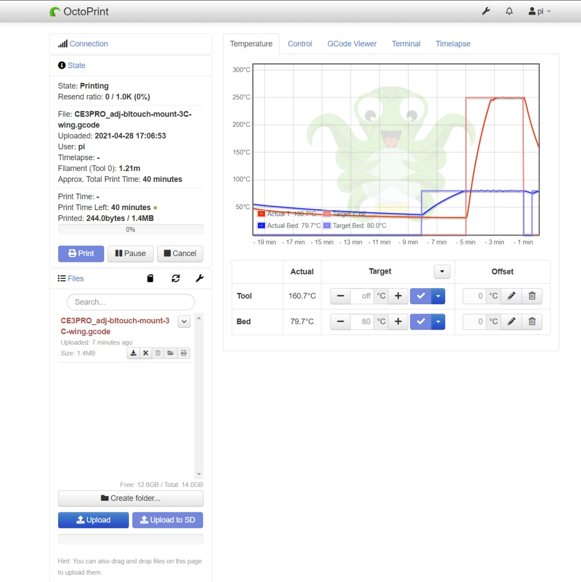Open notifications bell icon
The height and width of the screenshot is (582, 581).
pyautogui.click(x=509, y=11)
